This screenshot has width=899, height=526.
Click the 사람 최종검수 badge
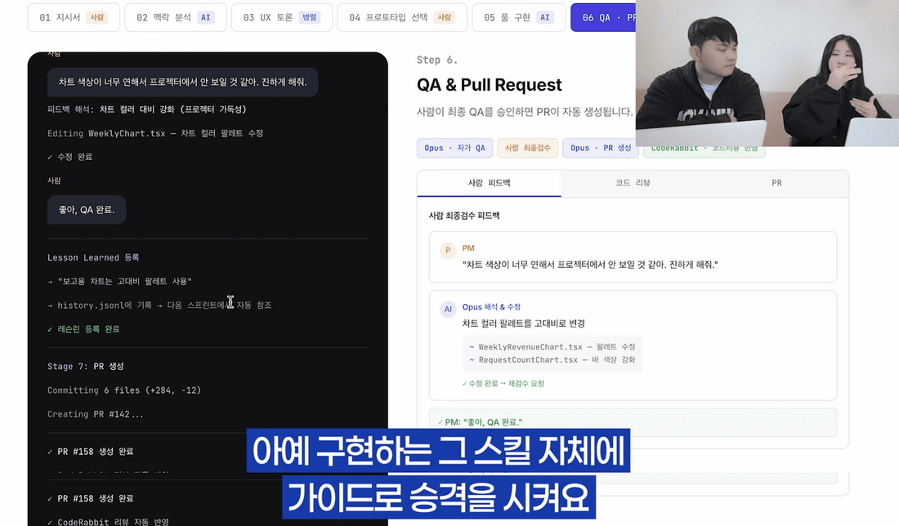tap(527, 148)
